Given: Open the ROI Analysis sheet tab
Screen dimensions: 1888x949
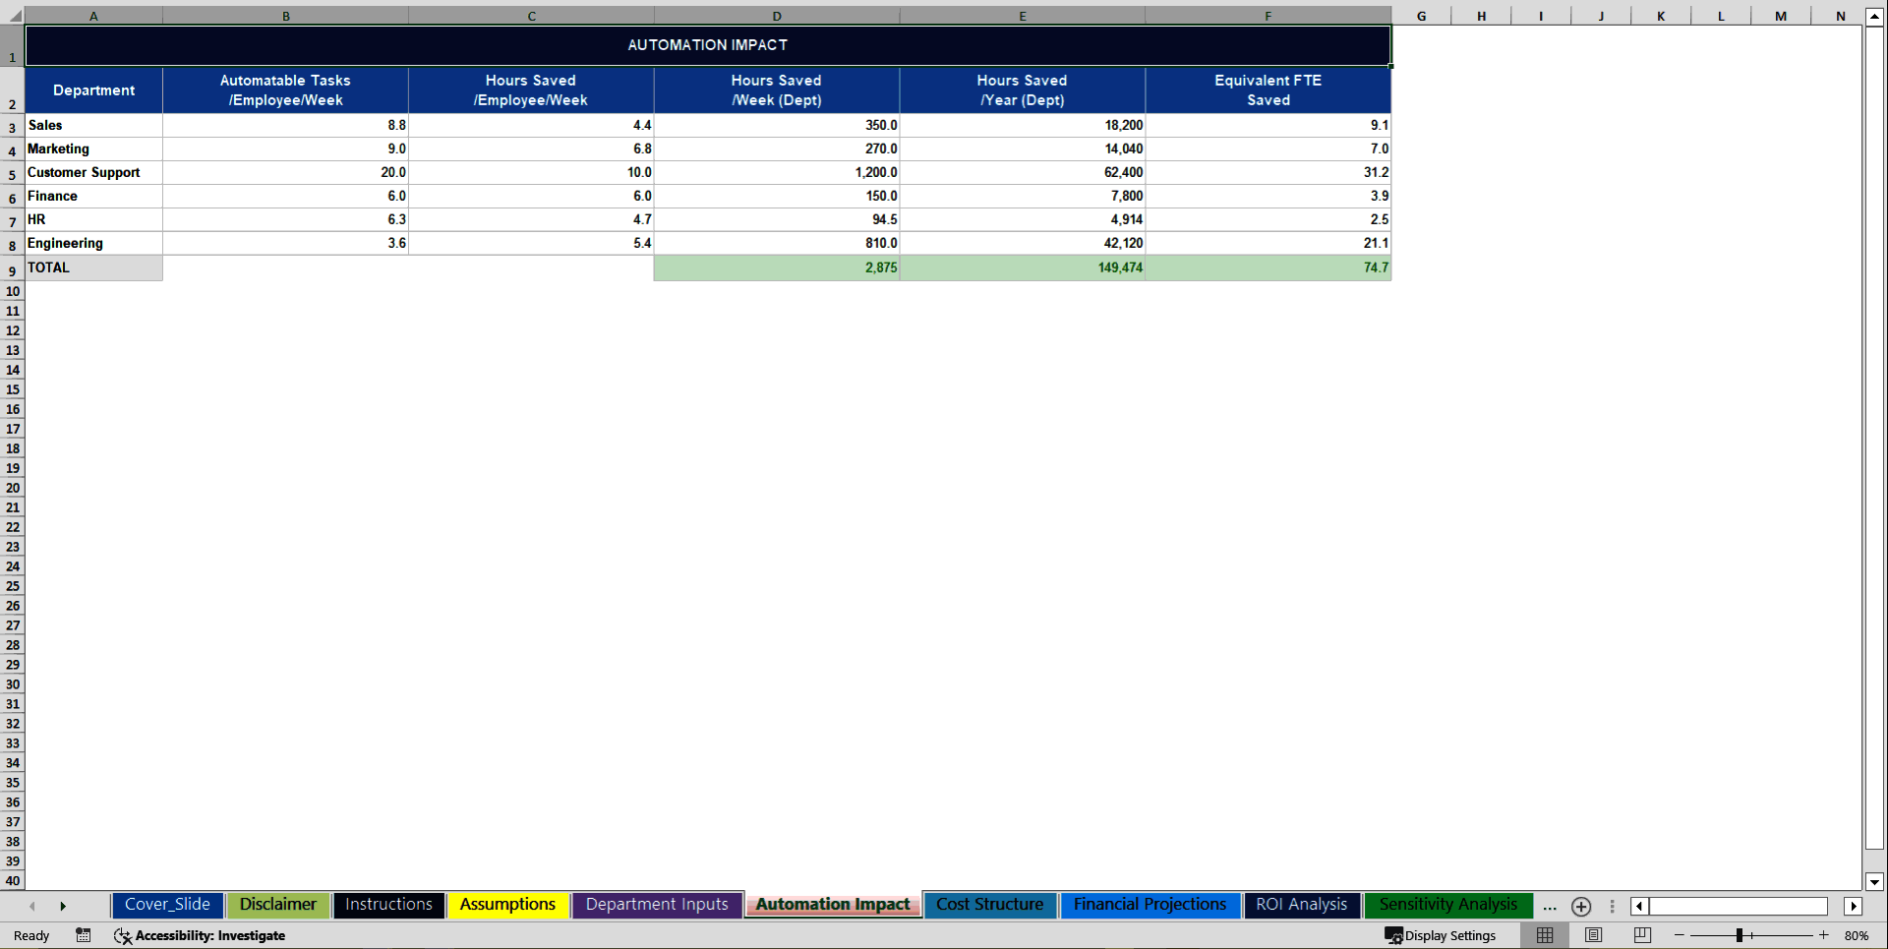Looking at the screenshot, I should click(x=1301, y=905).
